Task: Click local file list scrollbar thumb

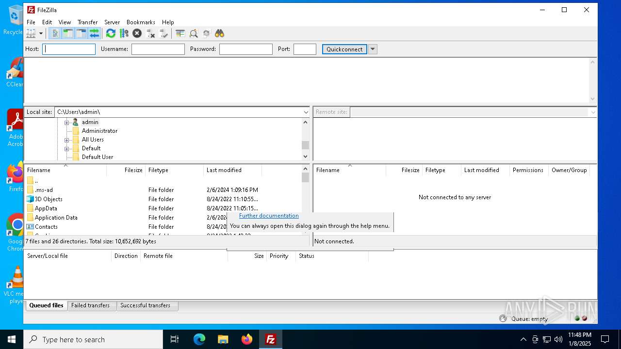Action: 305,177
